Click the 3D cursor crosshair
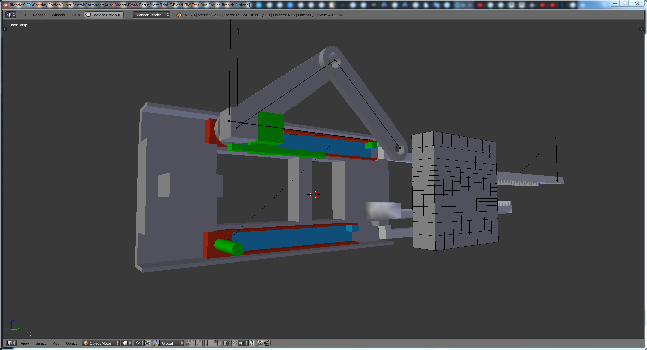The height and width of the screenshot is (350, 647). 313,194
